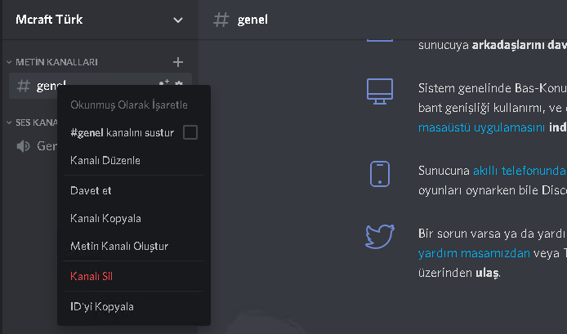The image size is (567, 334).
Task: Open the Mcraft Türk server dropdown
Action: [x=179, y=20]
